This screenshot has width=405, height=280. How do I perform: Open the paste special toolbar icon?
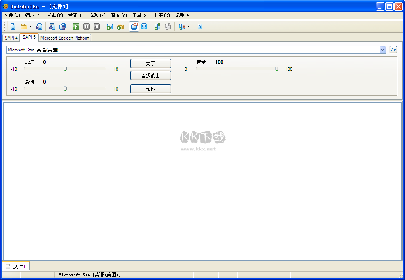pyautogui.click(x=62, y=27)
